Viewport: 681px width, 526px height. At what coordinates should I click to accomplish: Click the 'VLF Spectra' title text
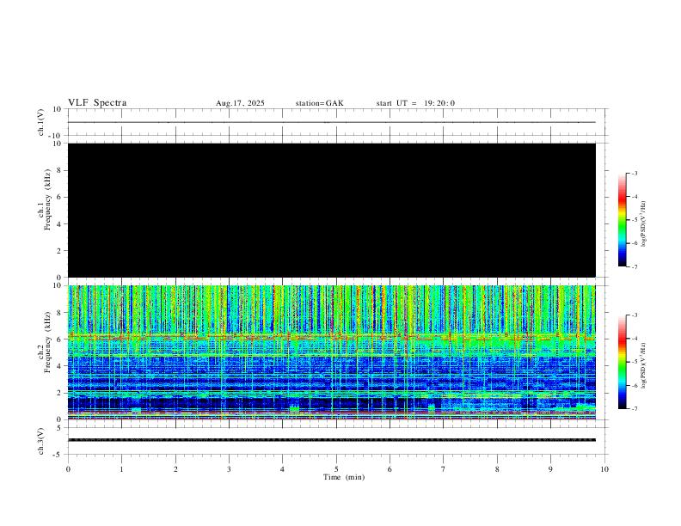[x=97, y=103]
